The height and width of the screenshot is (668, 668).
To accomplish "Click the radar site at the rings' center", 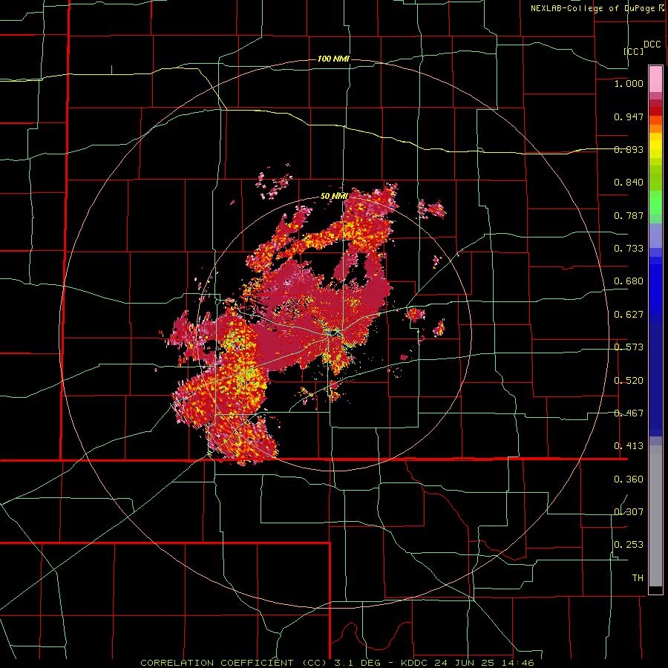I will (333, 333).
